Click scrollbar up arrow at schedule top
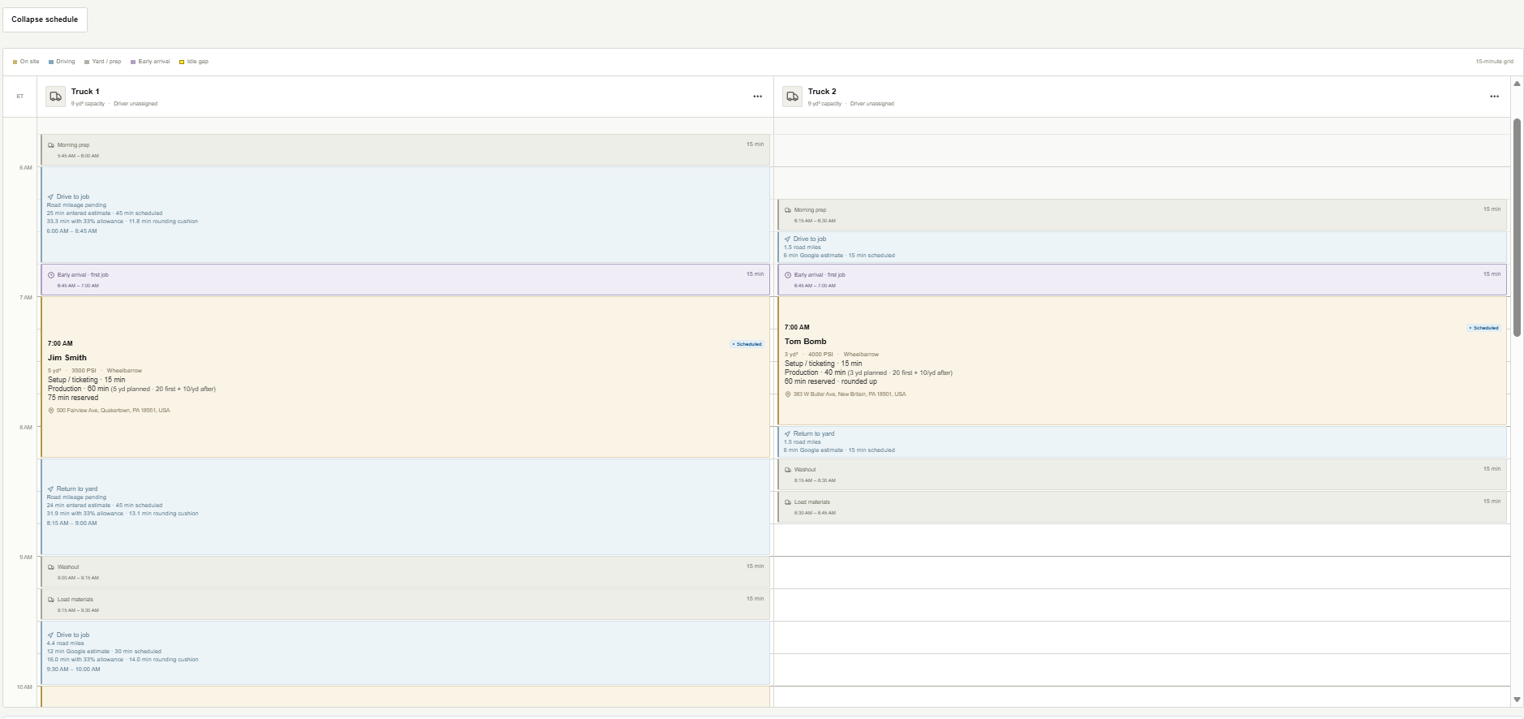 point(1517,84)
